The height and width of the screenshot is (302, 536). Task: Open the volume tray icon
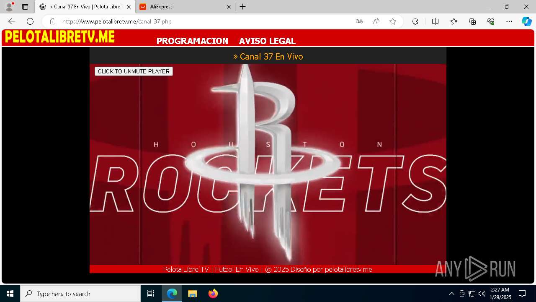point(482,294)
